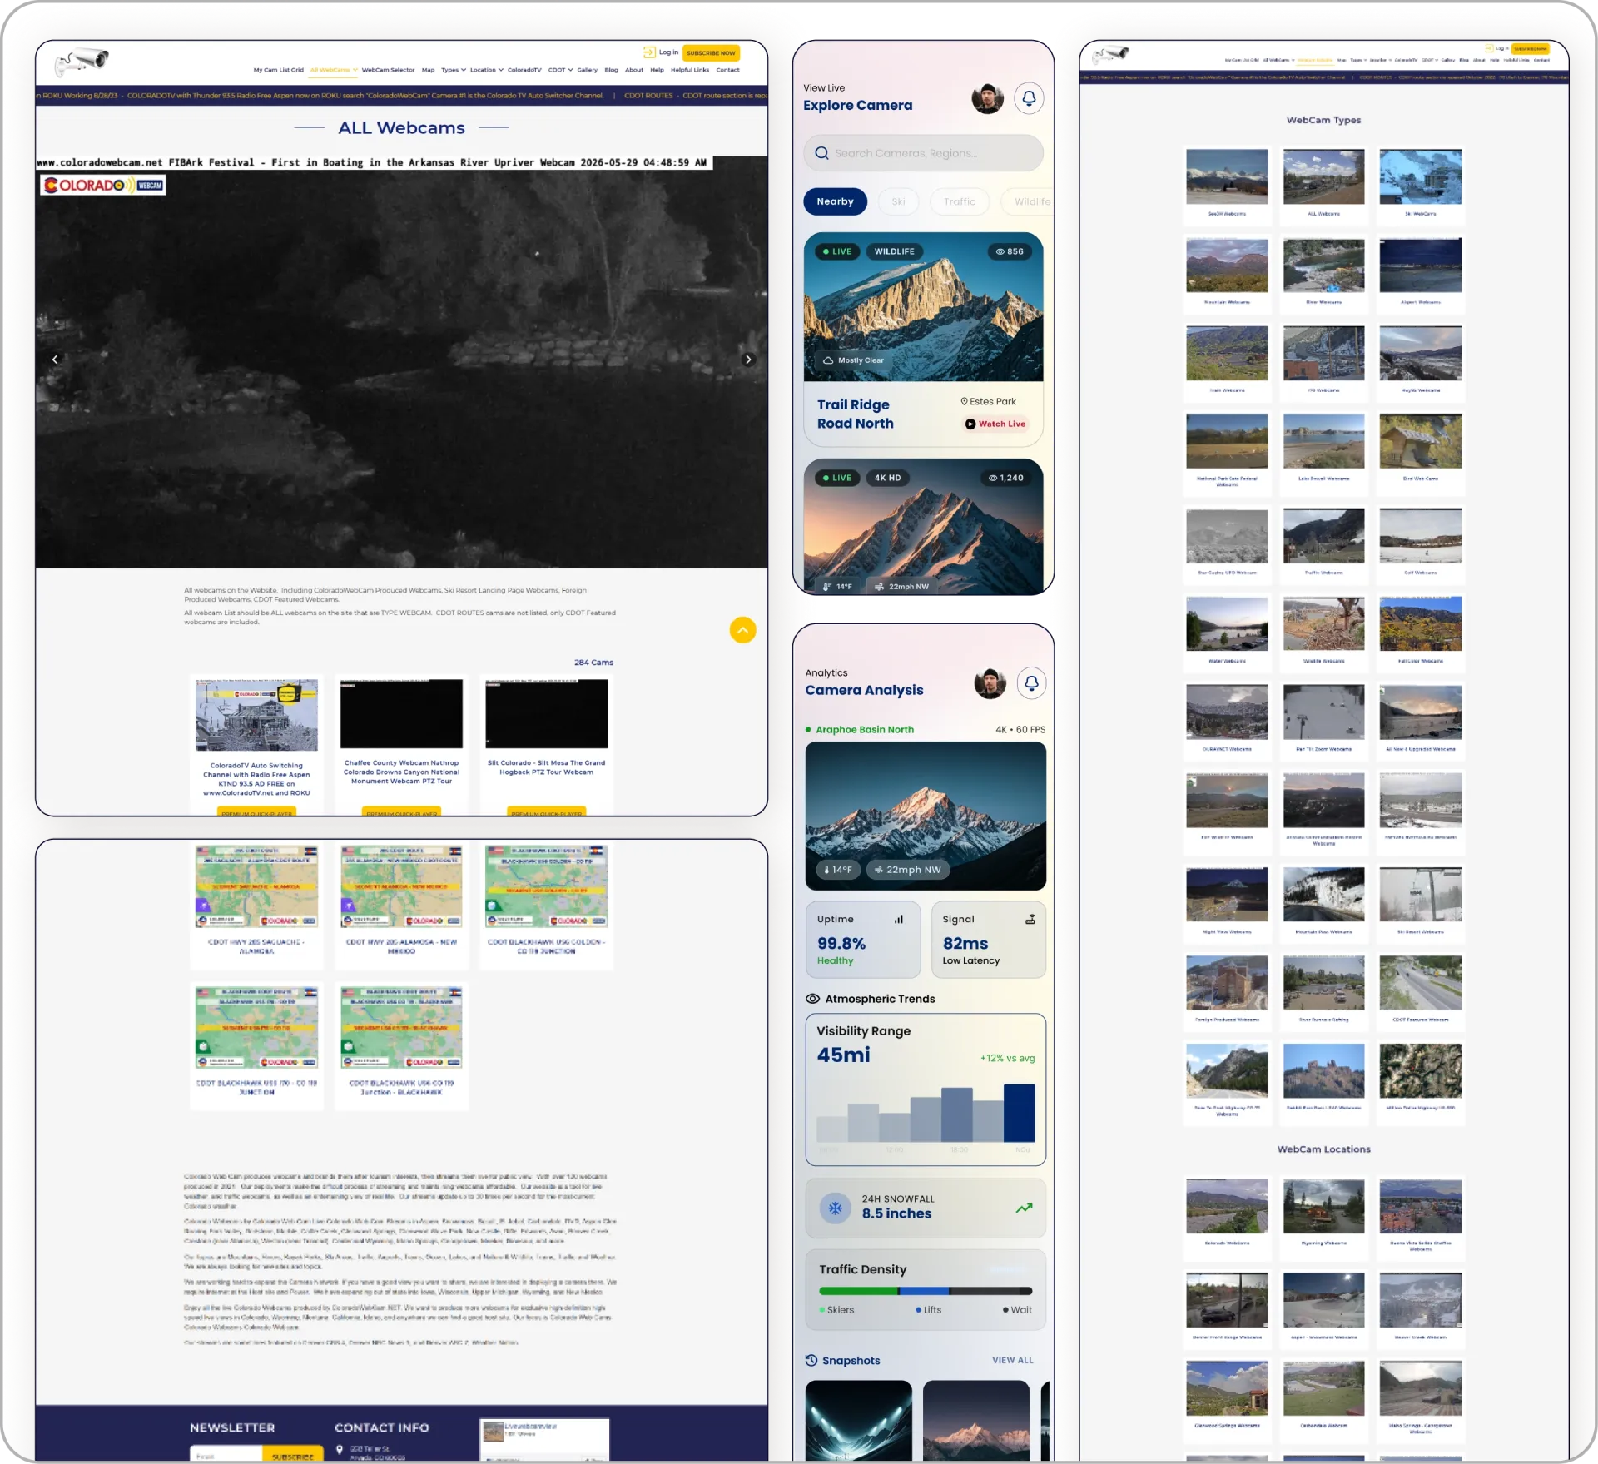Click VIEW ALL next to Snapshots
This screenshot has height=1464, width=1598.
1013,1360
